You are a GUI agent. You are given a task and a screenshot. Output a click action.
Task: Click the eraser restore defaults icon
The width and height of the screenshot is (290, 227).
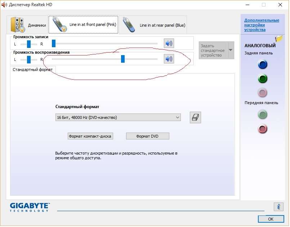click(195, 117)
